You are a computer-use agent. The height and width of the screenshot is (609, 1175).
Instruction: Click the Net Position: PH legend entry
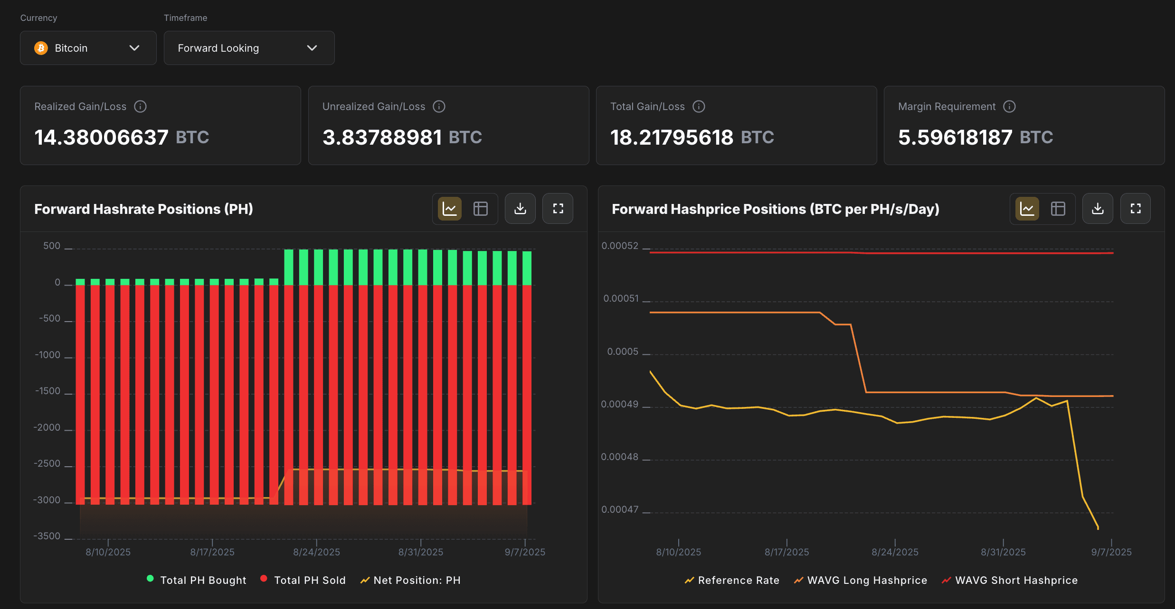point(410,580)
